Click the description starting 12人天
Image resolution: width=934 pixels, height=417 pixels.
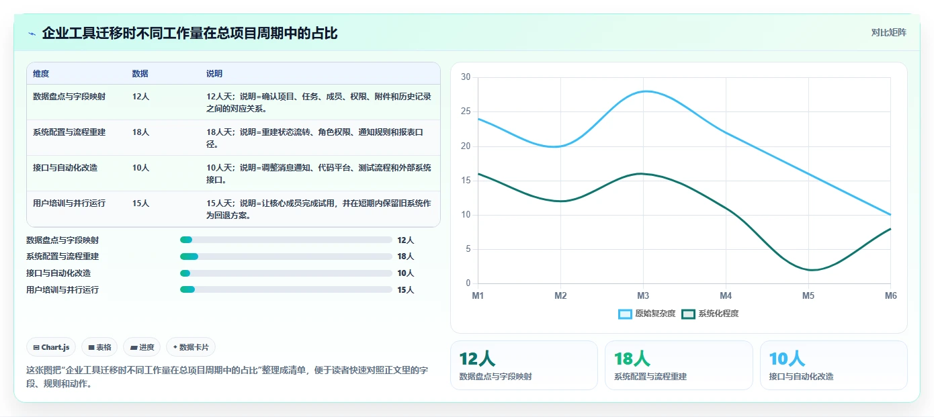(x=319, y=103)
